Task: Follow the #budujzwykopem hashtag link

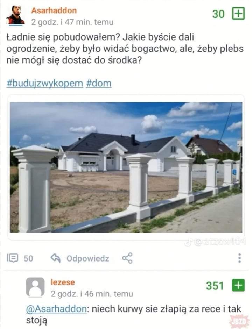Action: coord(45,83)
